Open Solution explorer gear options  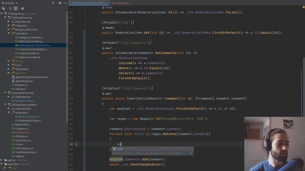click(60, 3)
